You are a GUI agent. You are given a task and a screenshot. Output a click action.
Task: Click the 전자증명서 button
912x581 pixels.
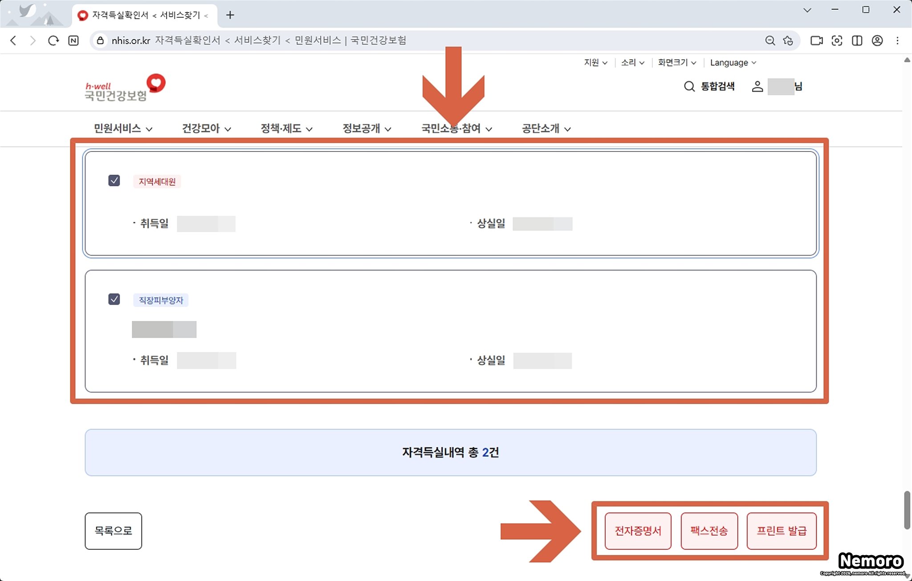(x=638, y=531)
